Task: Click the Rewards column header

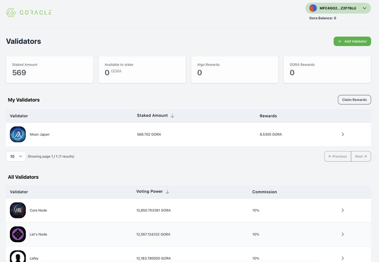Action: (x=268, y=116)
